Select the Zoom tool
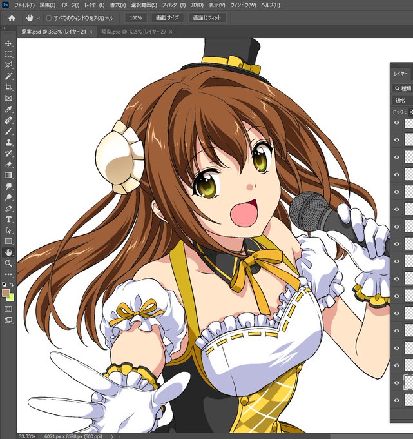This screenshot has height=439, width=413. pos(8,263)
